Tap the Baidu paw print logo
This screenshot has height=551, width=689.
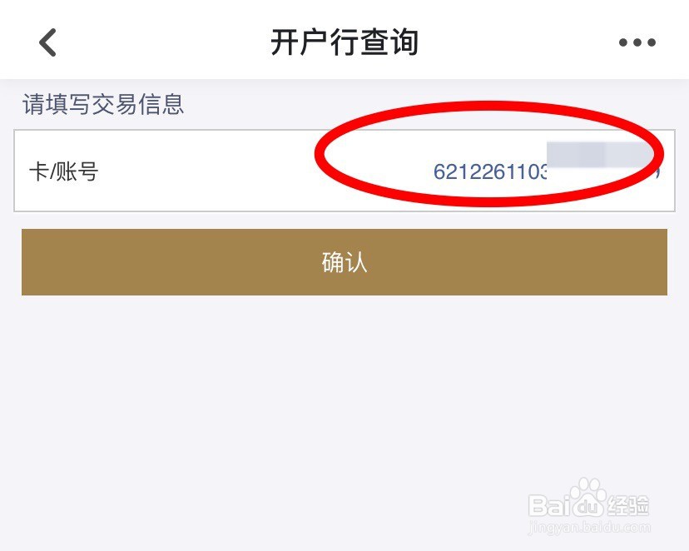(x=587, y=499)
